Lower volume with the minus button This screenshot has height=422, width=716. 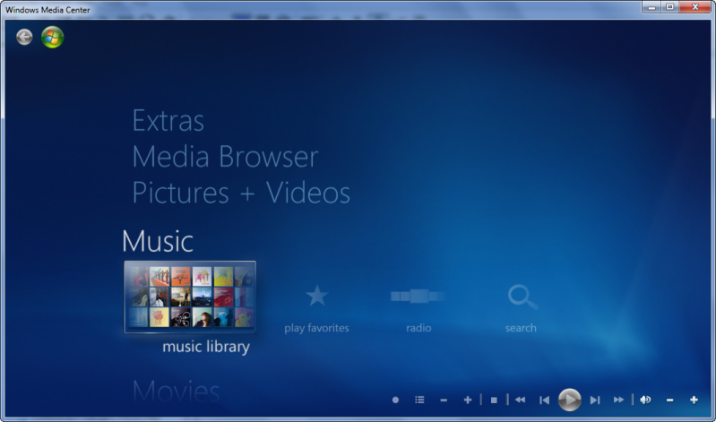coord(670,400)
